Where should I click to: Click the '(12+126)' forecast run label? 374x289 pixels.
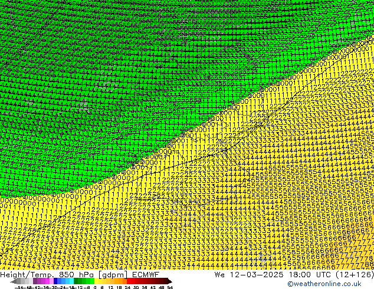coord(355,275)
